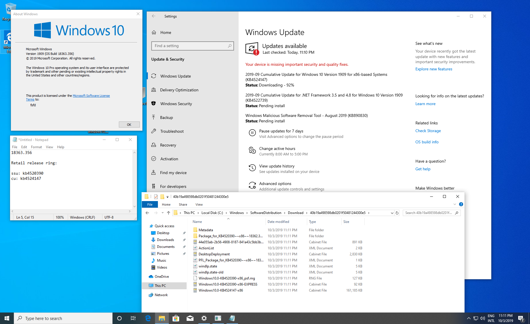Click Learn more link
Image resolution: width=530 pixels, height=324 pixels.
(x=425, y=104)
